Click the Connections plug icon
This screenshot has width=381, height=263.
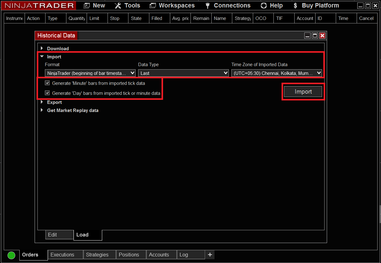coord(208,6)
